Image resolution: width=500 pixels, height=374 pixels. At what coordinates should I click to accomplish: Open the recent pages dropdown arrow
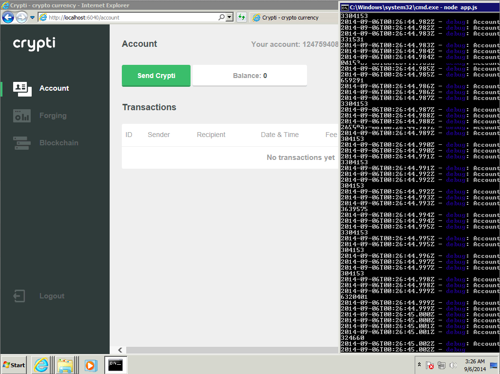[33, 18]
